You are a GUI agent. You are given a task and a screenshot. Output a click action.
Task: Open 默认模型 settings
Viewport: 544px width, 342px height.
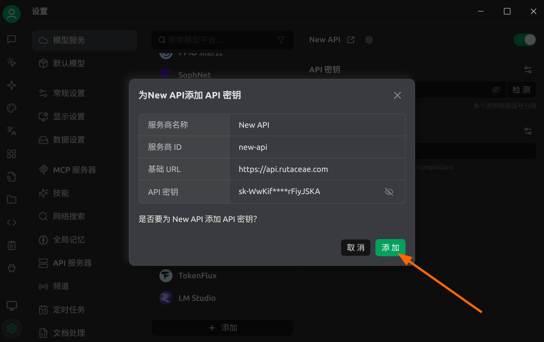click(84, 63)
